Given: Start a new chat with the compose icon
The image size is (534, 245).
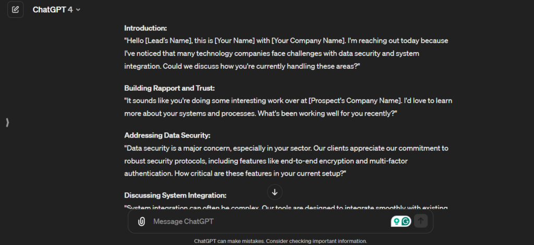Looking at the screenshot, I should pos(16,9).
